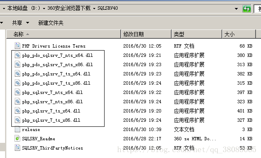The width and height of the screenshot is (261, 158).
Task: Click type RTF 文档 in PHP Drivers row
Action: 184,46
